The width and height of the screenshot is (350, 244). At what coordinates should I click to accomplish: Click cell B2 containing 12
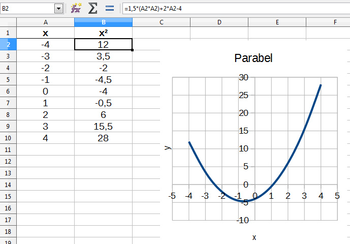[103, 44]
